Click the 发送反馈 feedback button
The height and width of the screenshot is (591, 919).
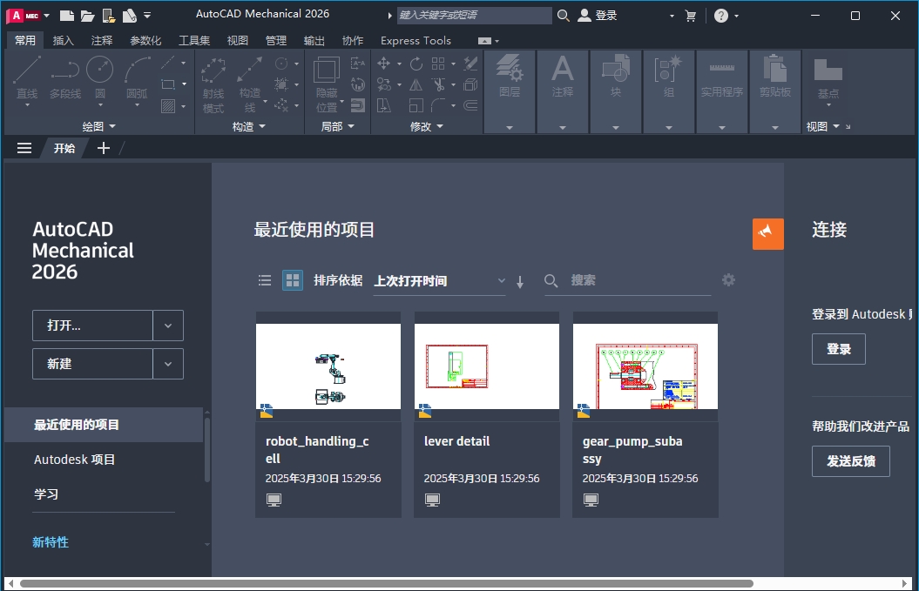click(x=850, y=461)
